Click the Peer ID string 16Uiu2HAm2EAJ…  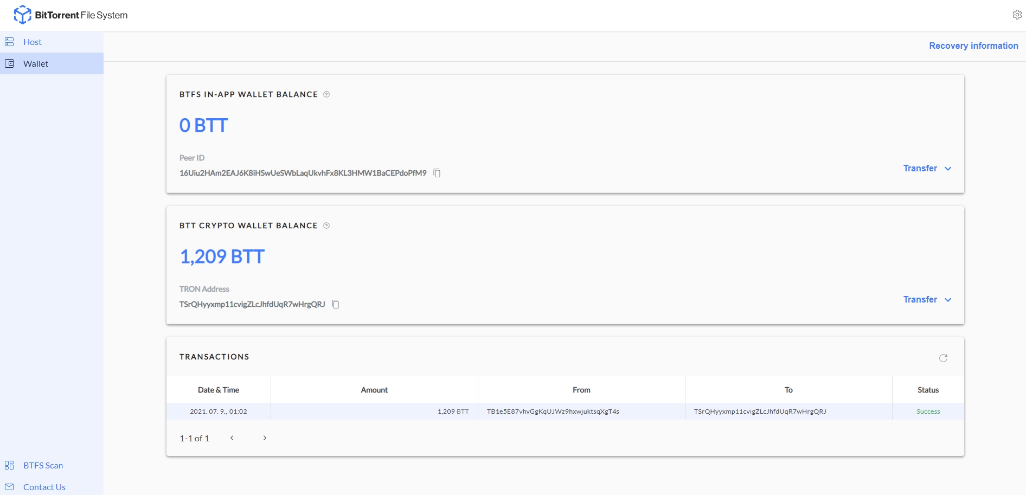tap(303, 173)
